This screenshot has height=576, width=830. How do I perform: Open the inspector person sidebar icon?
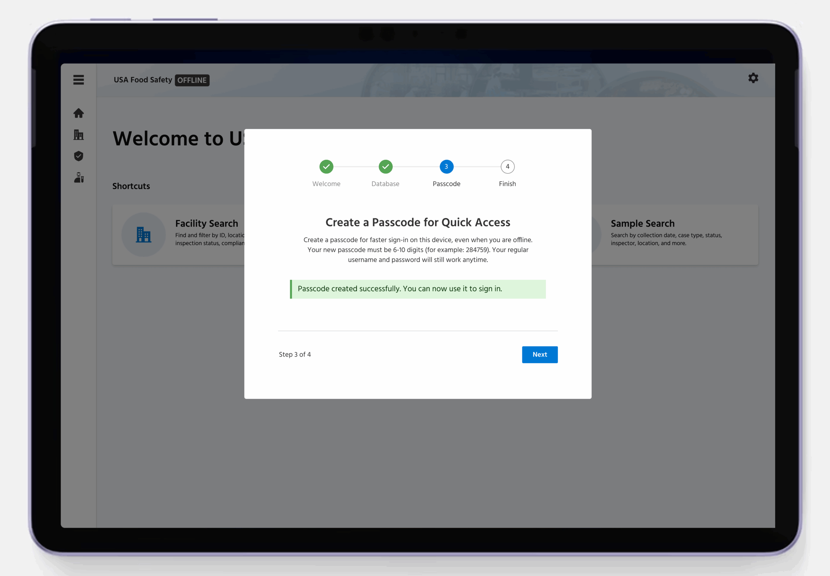79,177
